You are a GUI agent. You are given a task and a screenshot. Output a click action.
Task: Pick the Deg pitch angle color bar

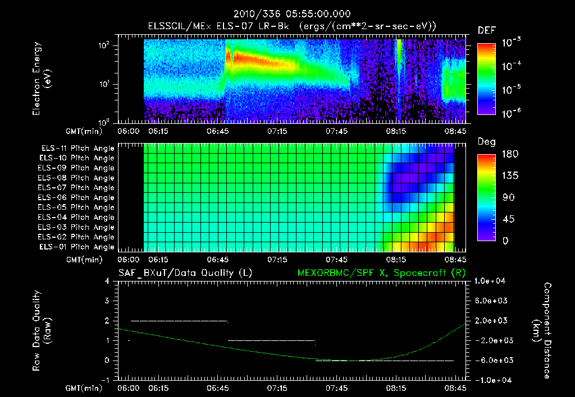coord(486,197)
